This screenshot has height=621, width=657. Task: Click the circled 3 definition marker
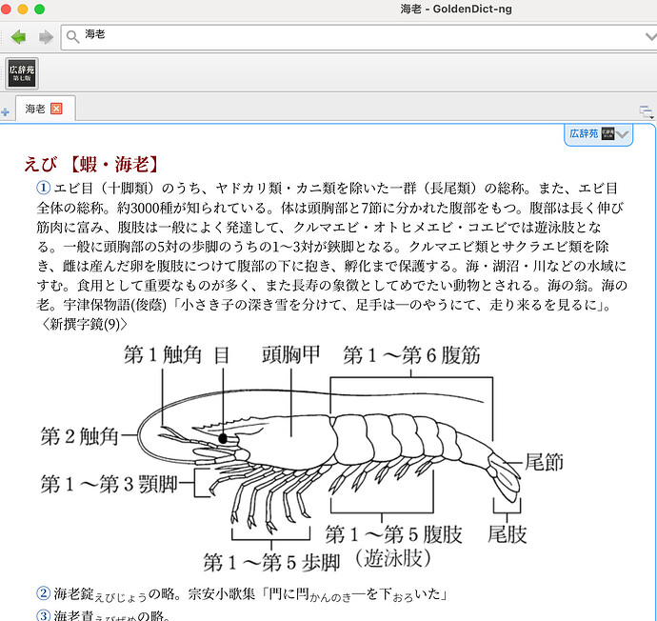43,615
